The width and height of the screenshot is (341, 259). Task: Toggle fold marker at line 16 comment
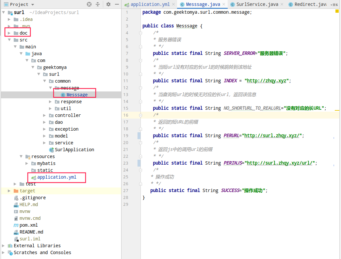point(140,115)
